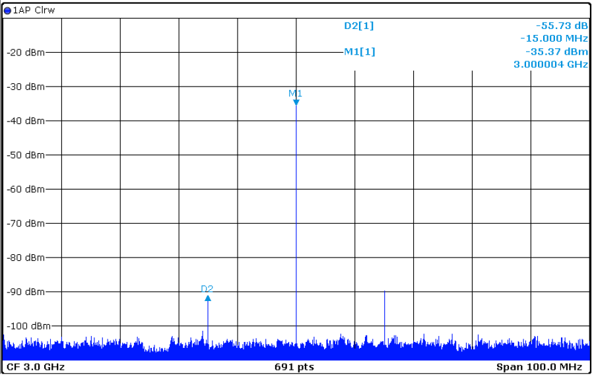Image resolution: width=594 pixels, height=375 pixels.
Task: Select the 3.000004 GHz marker frequency
Action: tap(550, 64)
